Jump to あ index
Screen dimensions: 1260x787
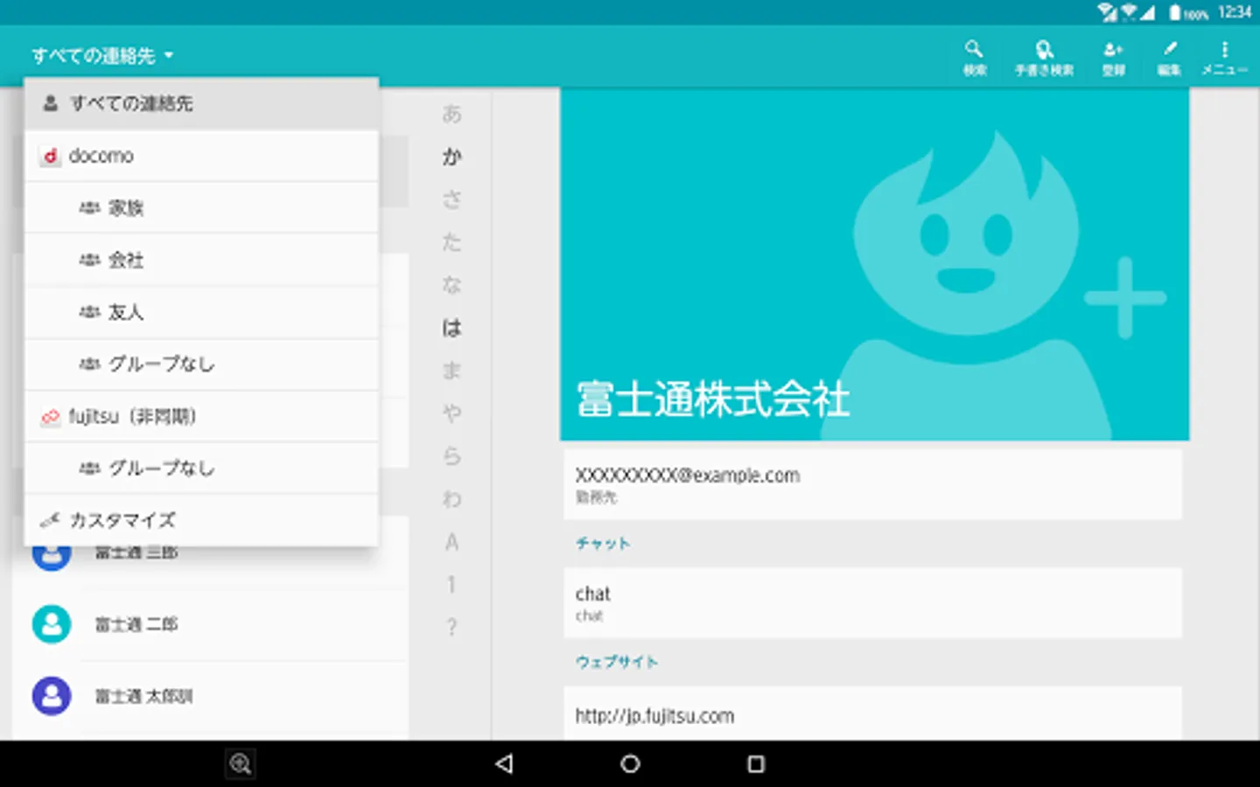tap(451, 114)
